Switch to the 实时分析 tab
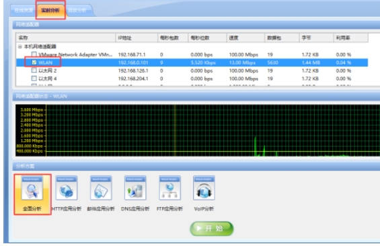 (50, 10)
